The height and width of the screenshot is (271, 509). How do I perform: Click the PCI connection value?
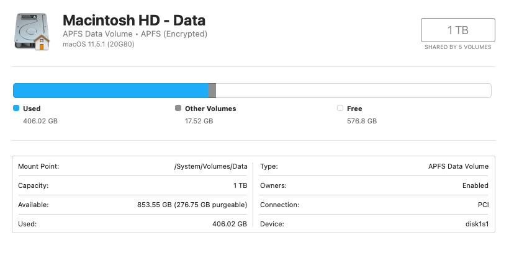pyautogui.click(x=482, y=205)
